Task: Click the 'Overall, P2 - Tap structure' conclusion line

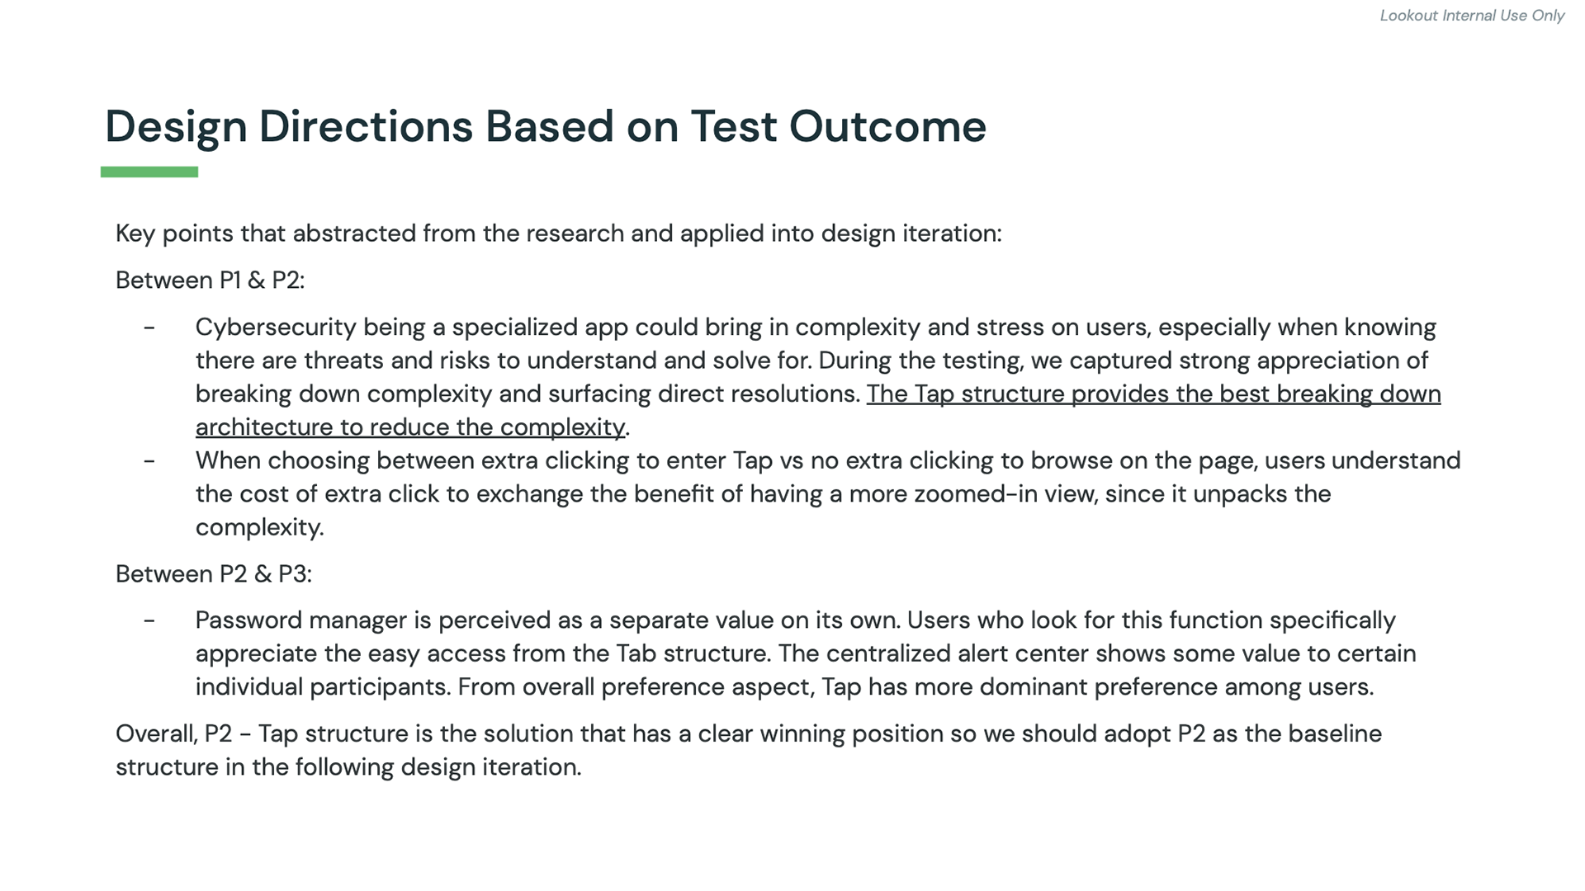Action: pyautogui.click(x=749, y=733)
